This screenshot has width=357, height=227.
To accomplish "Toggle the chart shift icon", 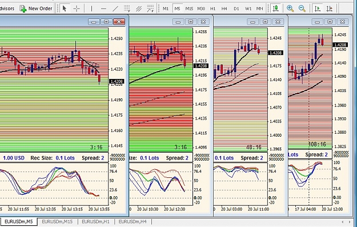I will coord(329,9).
